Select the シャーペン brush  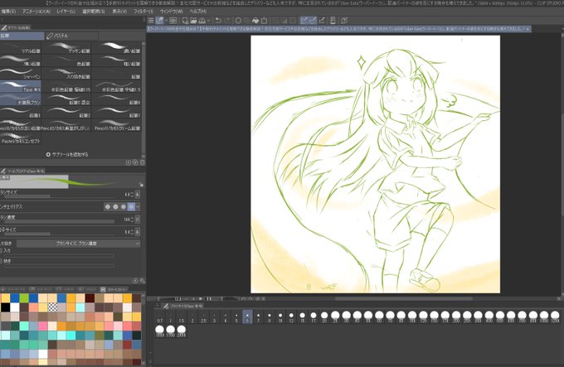coord(21,74)
